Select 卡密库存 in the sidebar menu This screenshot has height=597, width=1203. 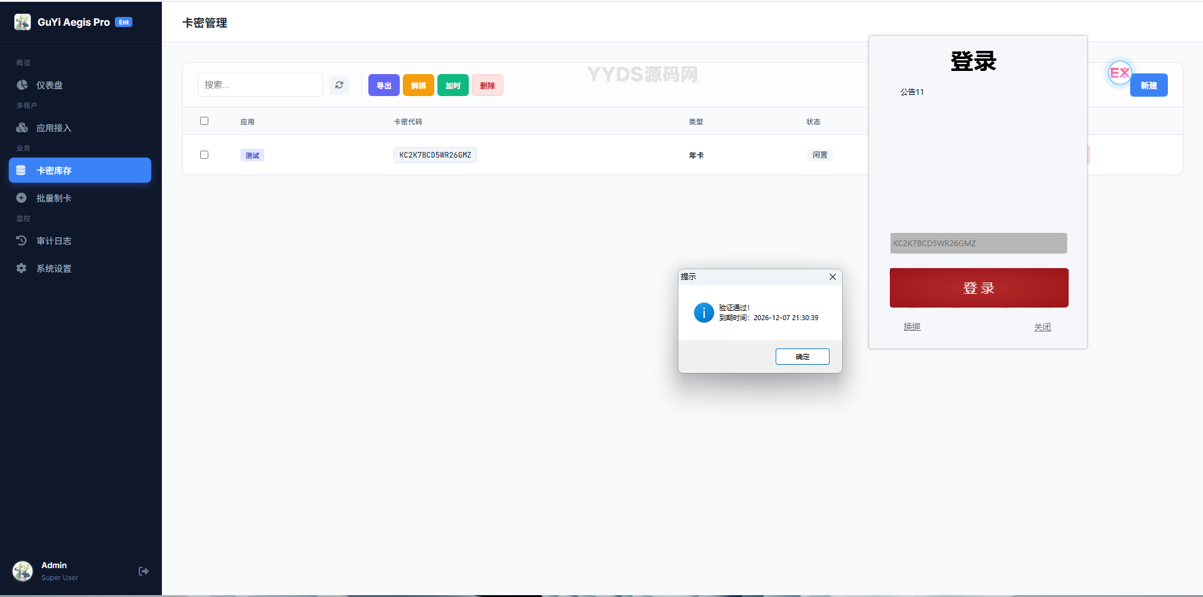pyautogui.click(x=80, y=170)
